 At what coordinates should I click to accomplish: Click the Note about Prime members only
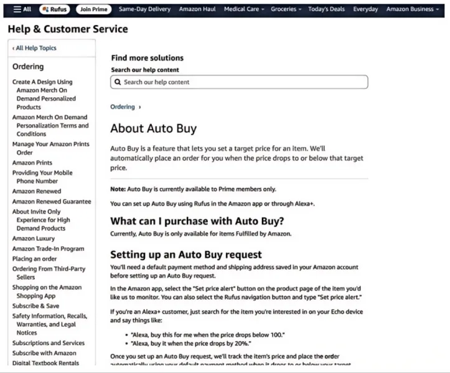tap(193, 189)
